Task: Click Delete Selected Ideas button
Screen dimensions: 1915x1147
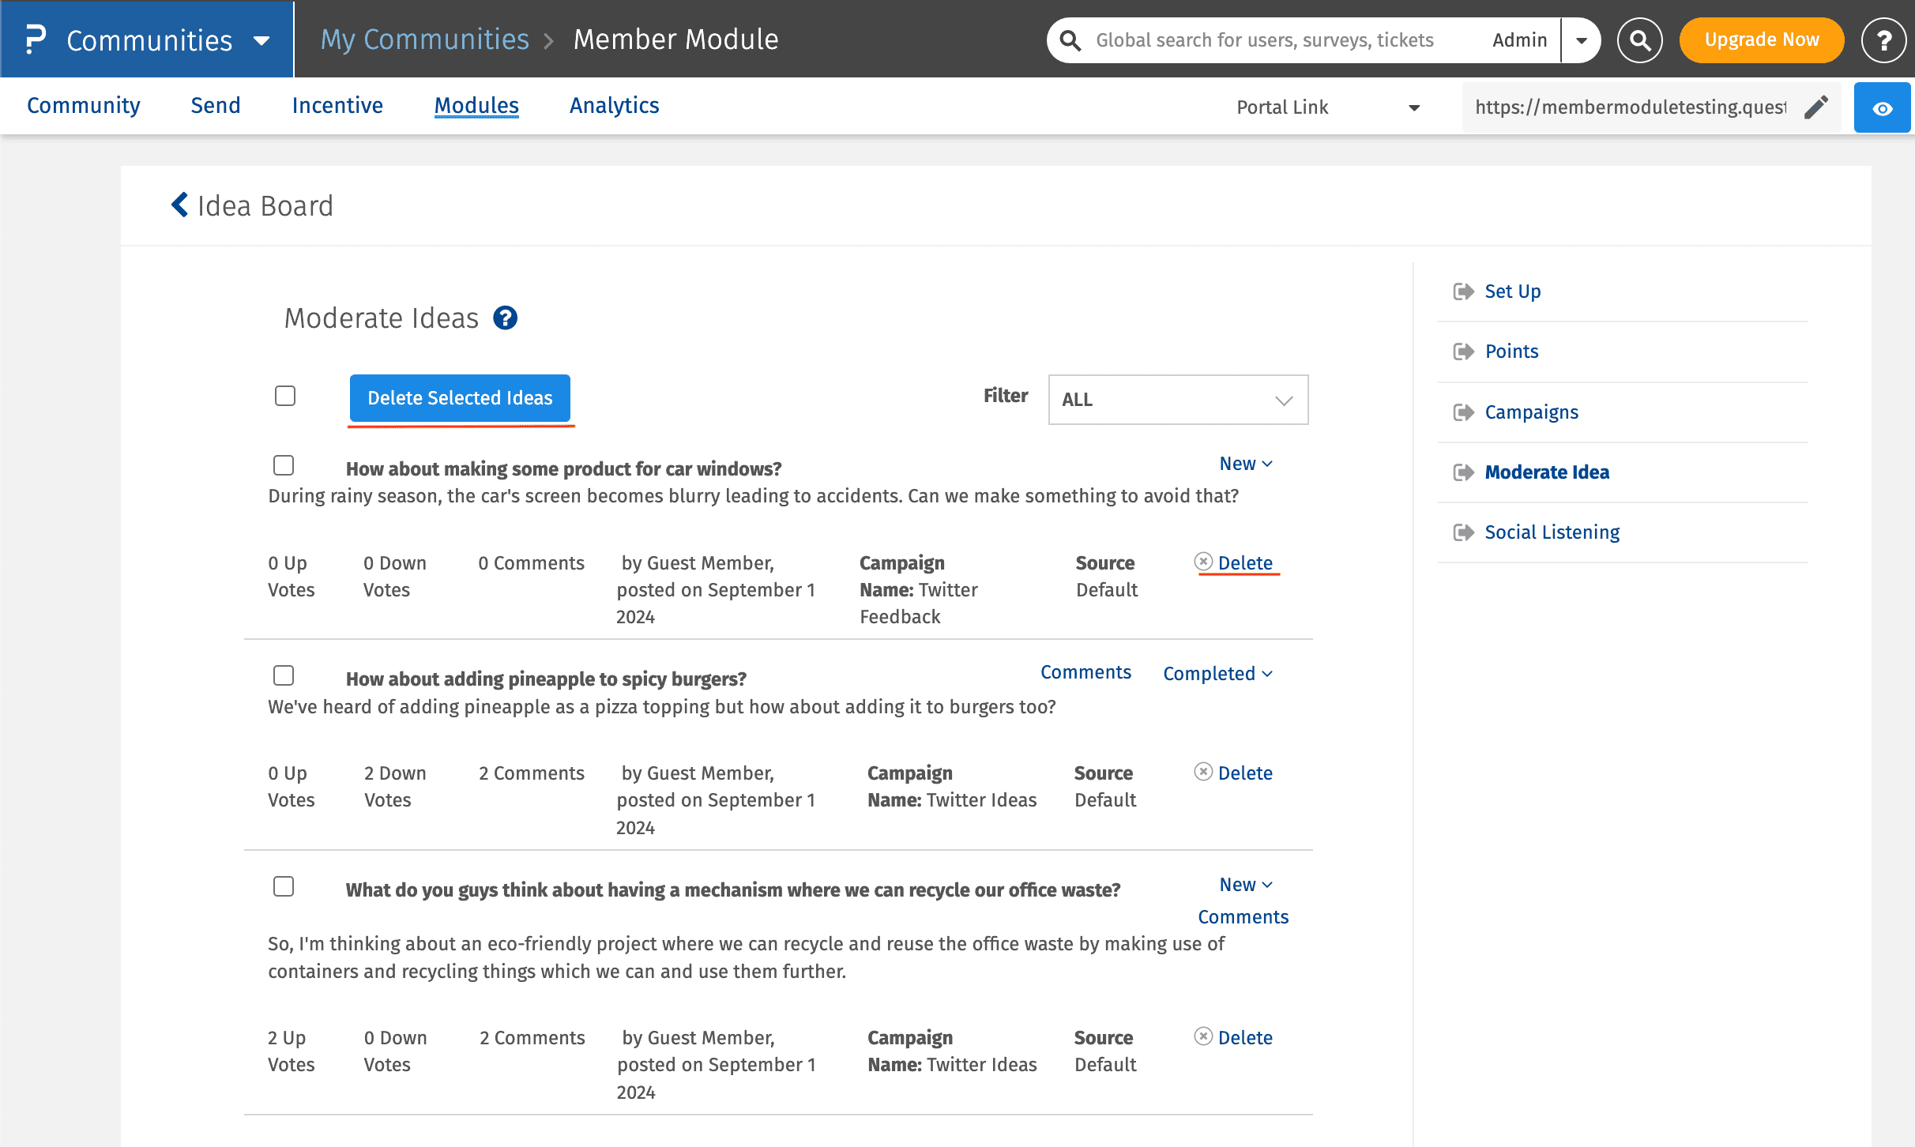Action: (x=460, y=398)
